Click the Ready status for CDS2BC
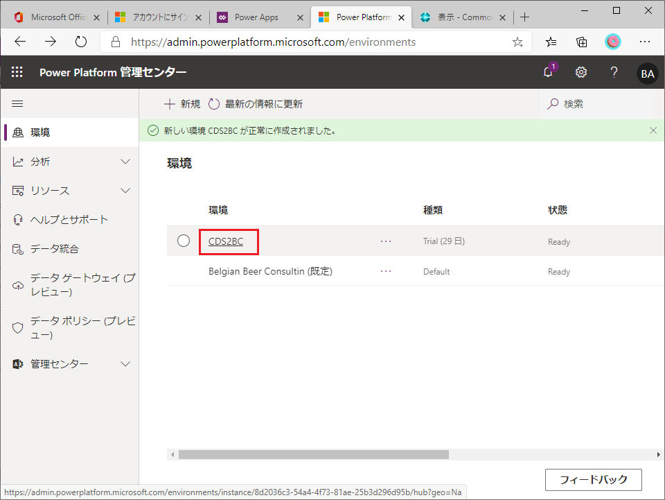 (x=559, y=242)
